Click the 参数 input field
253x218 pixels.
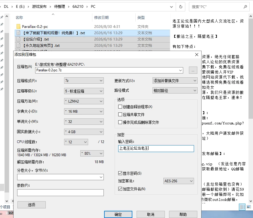[60, 193]
